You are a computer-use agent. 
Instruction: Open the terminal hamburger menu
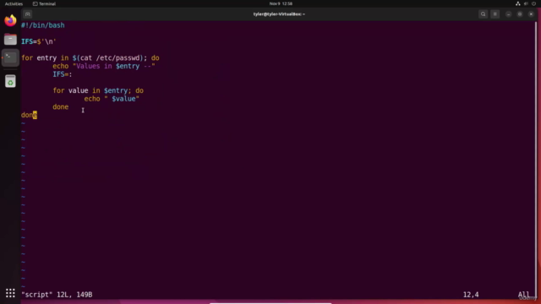[495, 14]
